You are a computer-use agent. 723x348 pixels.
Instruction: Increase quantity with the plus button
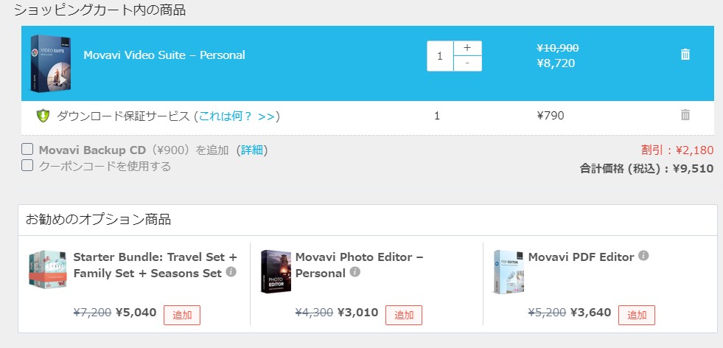(x=467, y=48)
